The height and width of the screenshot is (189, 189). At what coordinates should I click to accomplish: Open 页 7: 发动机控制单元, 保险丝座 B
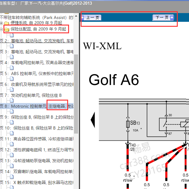[x=31, y=95]
